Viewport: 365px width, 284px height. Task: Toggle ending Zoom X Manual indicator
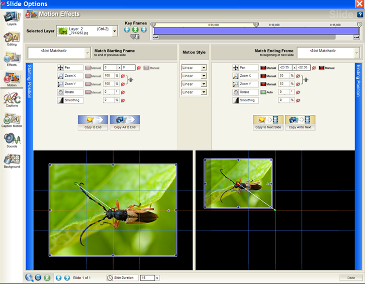pos(263,76)
